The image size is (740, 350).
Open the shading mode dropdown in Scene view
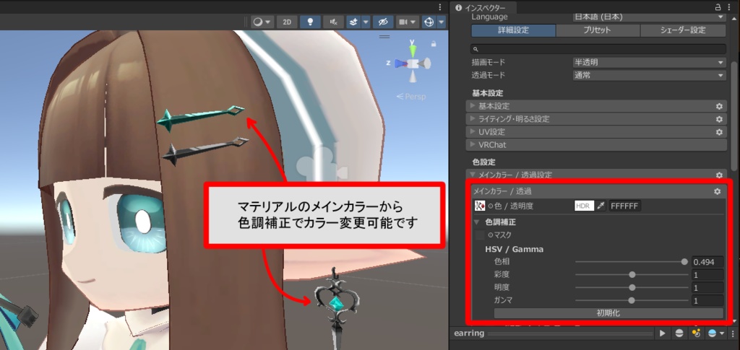262,22
